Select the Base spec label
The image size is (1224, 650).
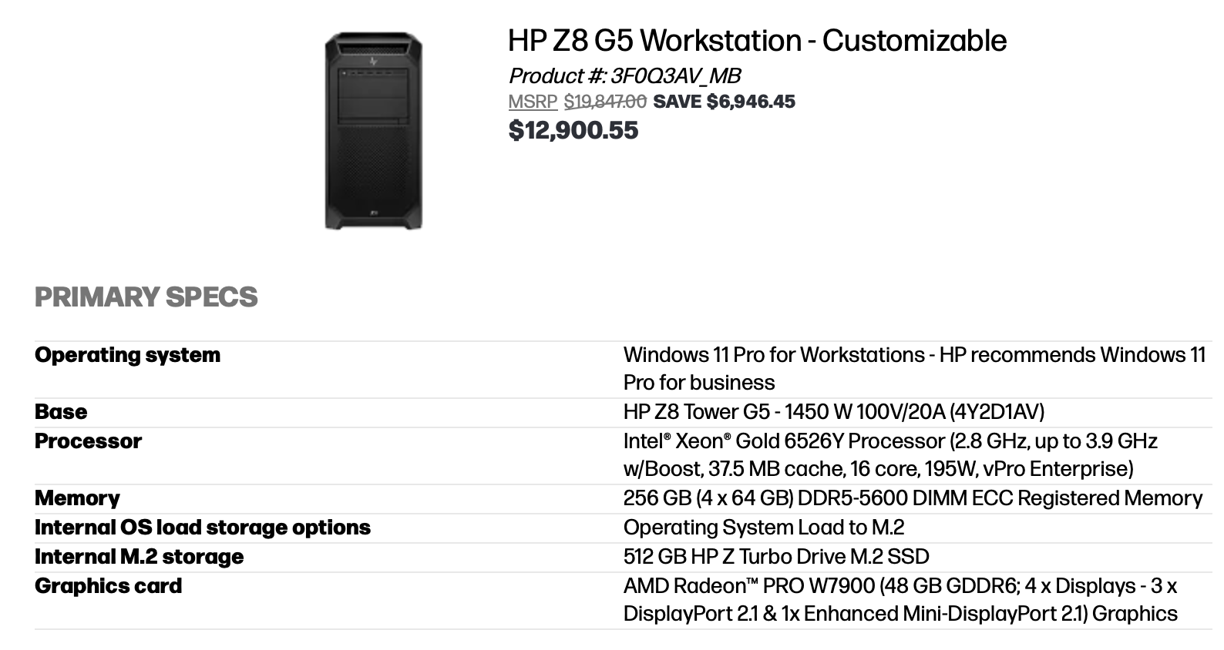tap(61, 412)
